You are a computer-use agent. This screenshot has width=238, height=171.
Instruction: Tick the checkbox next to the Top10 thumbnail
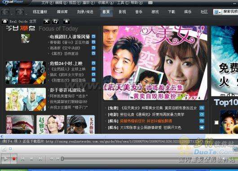coord(216,123)
